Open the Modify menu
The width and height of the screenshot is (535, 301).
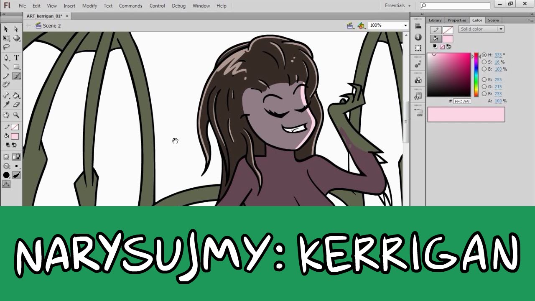[89, 6]
